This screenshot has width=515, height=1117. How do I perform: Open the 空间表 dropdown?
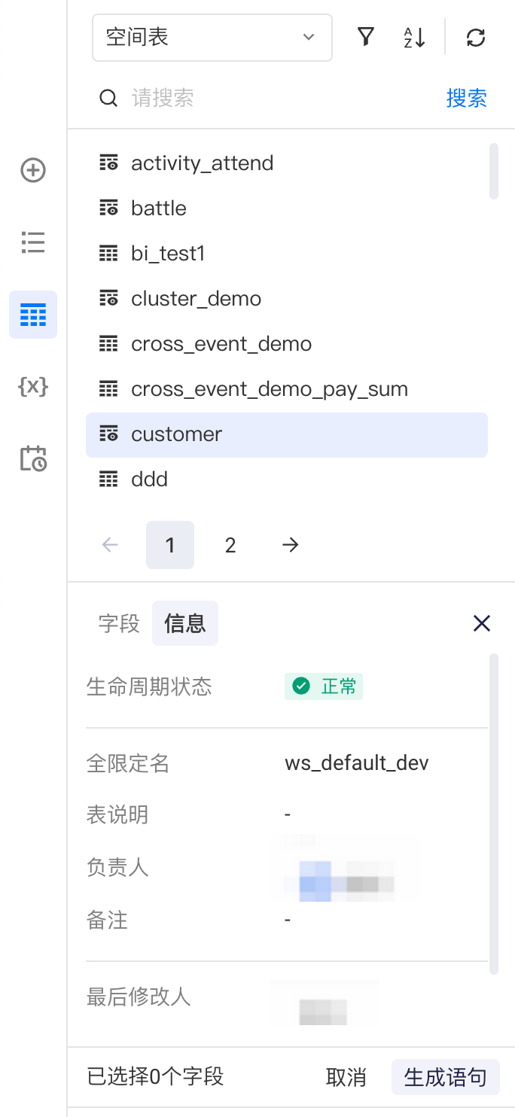(x=212, y=37)
